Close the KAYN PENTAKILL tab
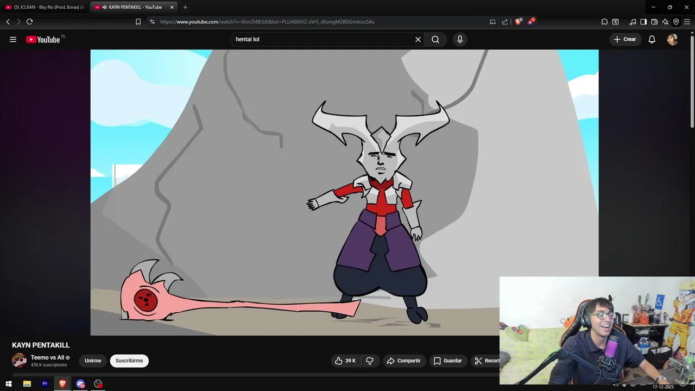Viewport: 695px width, 391px height. pyautogui.click(x=172, y=7)
